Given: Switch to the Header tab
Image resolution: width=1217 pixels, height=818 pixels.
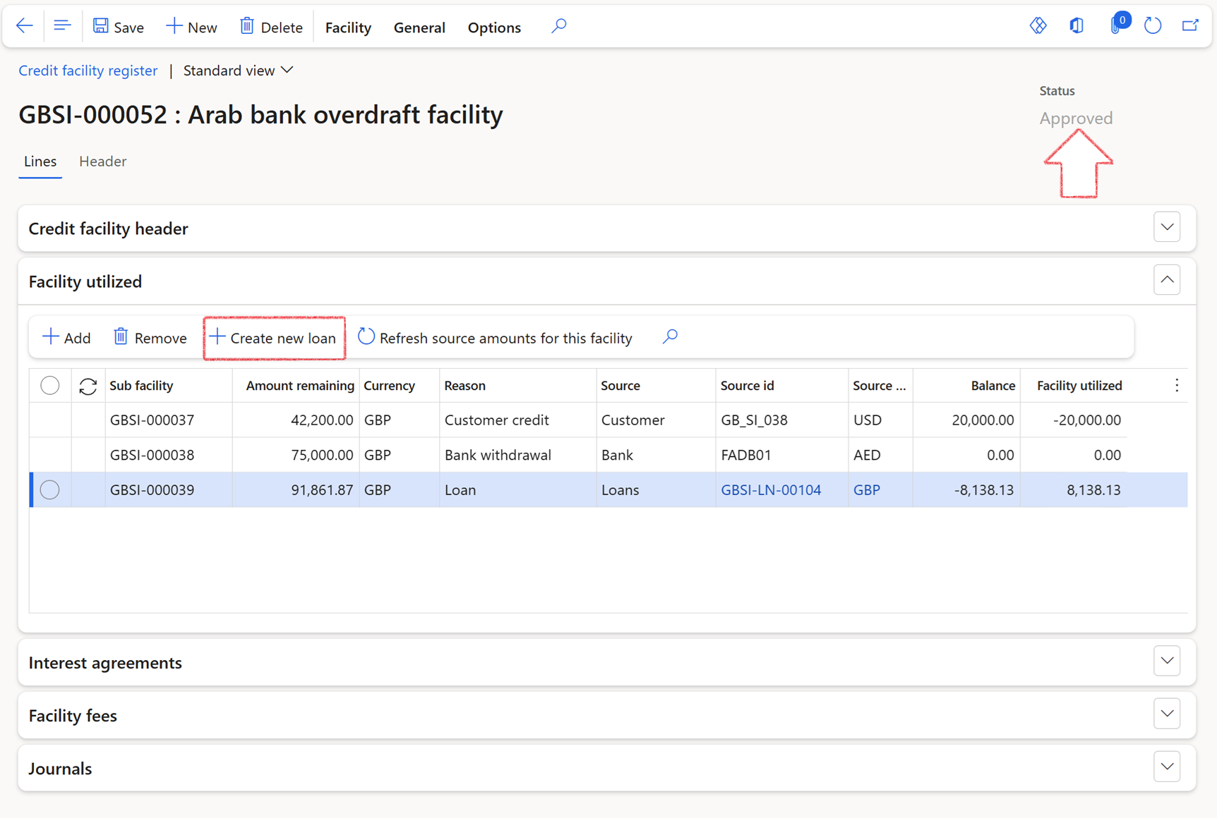Looking at the screenshot, I should coord(102,161).
